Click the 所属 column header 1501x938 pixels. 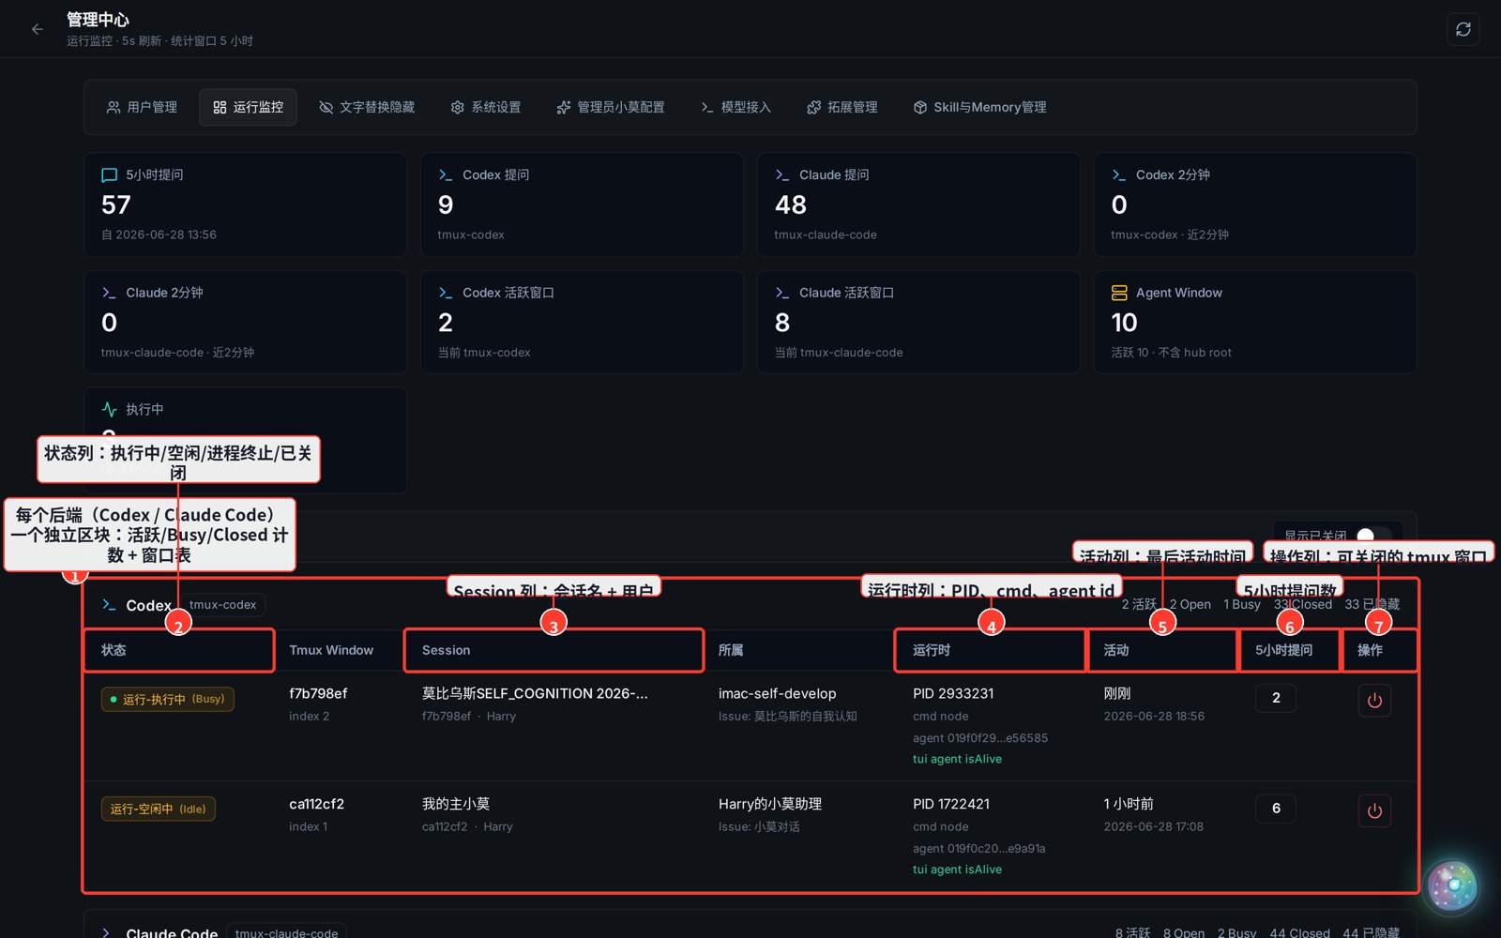(731, 650)
